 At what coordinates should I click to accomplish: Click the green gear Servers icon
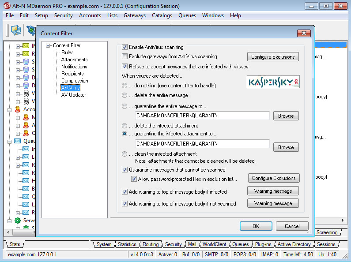pos(18,220)
